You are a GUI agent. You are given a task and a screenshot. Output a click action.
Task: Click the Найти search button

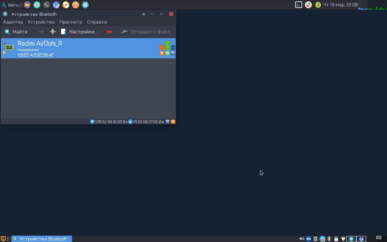pyautogui.click(x=16, y=31)
